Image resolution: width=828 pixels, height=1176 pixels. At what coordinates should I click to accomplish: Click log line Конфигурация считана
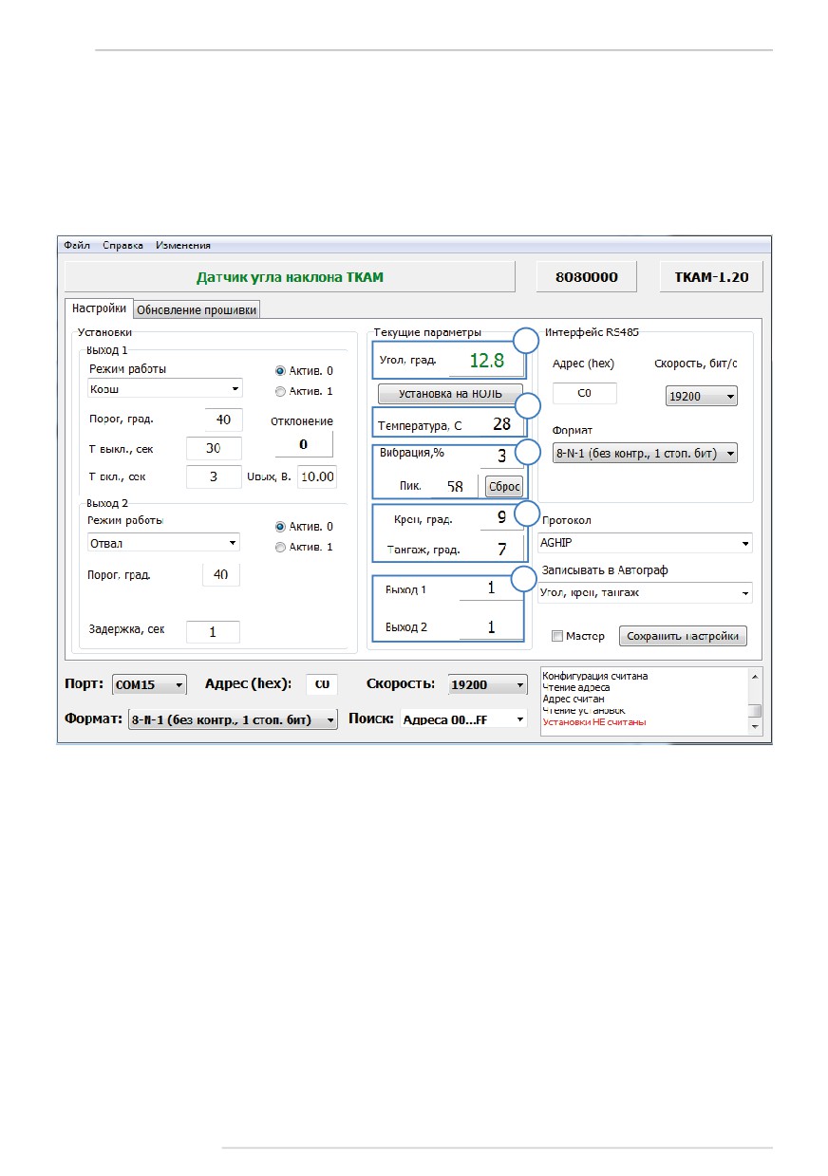tap(594, 677)
